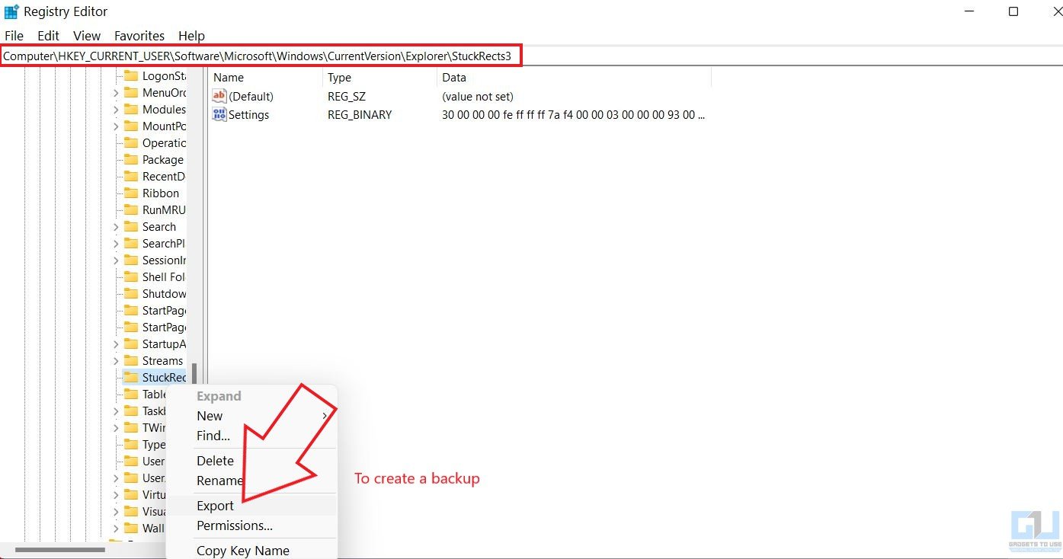Image resolution: width=1063 pixels, height=559 pixels.
Task: Click the Wall folder icon
Action: (131, 529)
